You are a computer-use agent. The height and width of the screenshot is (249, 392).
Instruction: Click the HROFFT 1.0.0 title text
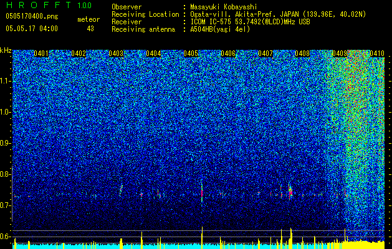49,5
